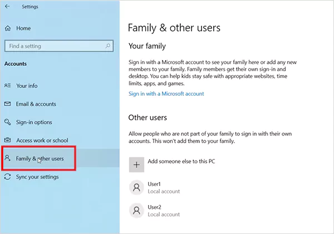
Task: Click the Sign-in options key icon
Action: [x=7, y=122]
